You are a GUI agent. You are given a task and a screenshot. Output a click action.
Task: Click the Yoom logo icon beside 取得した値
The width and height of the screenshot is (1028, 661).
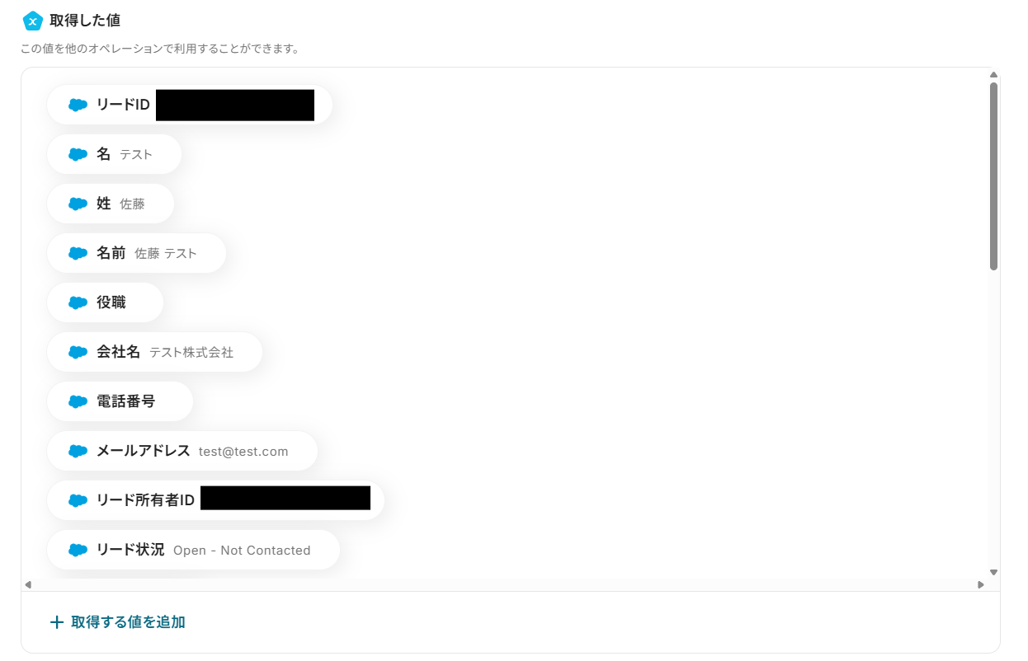click(32, 21)
